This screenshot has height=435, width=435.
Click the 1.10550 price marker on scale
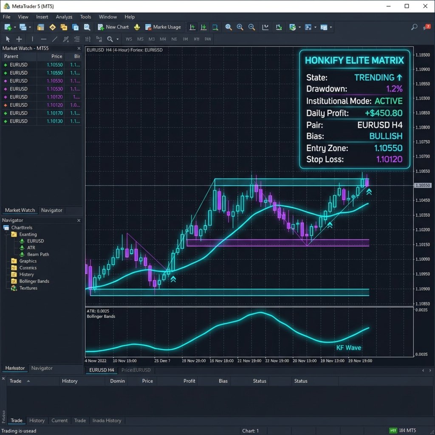(x=423, y=185)
